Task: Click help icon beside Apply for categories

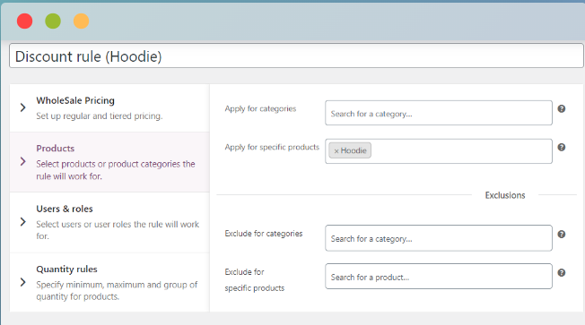Action: point(561,108)
